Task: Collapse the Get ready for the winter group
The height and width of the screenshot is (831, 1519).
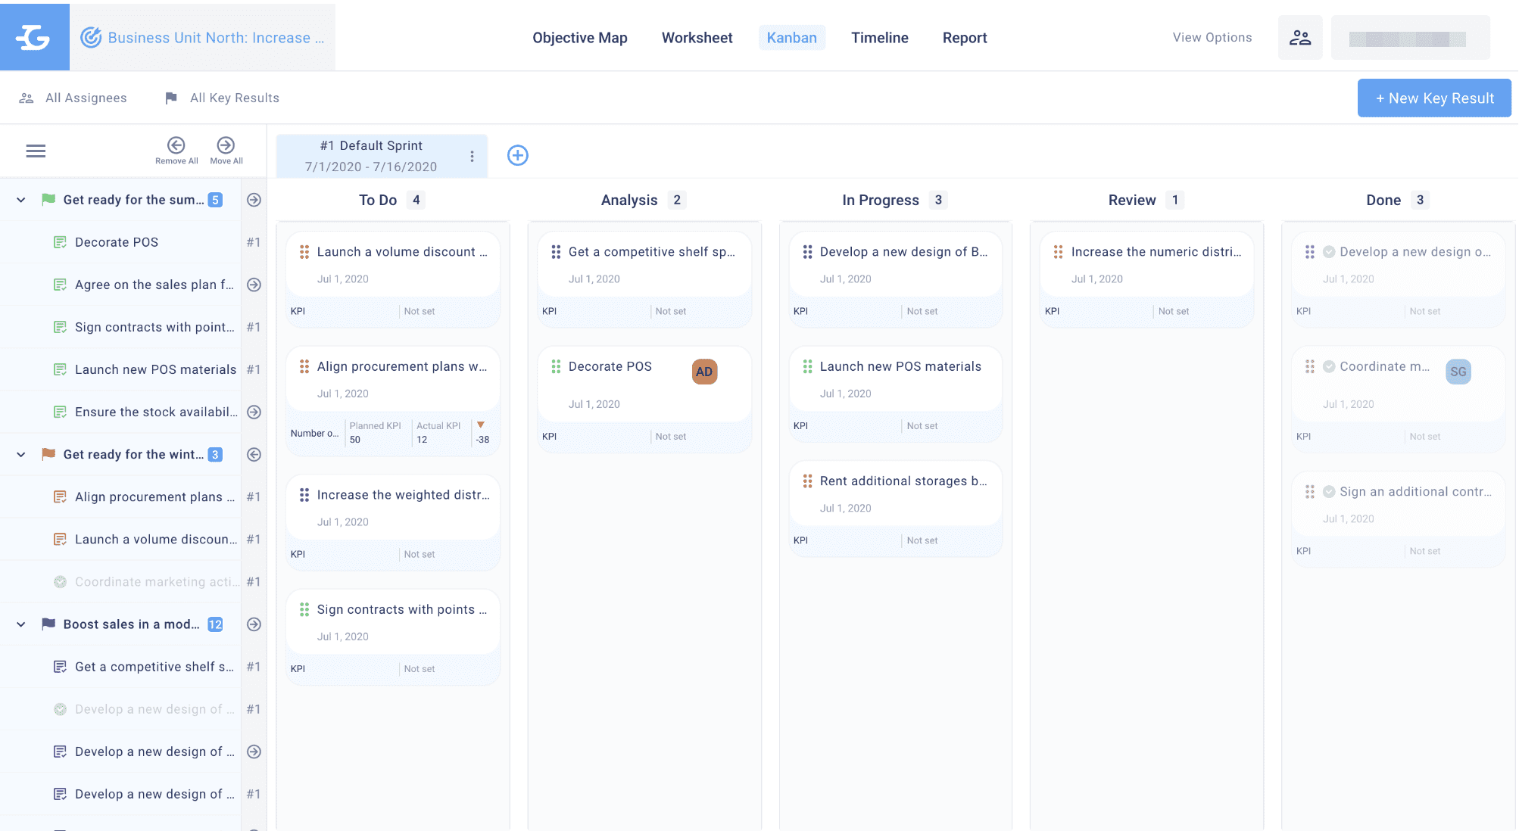Action: [x=21, y=454]
